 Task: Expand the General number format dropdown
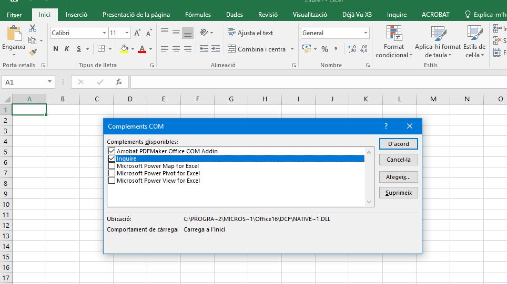click(x=366, y=33)
